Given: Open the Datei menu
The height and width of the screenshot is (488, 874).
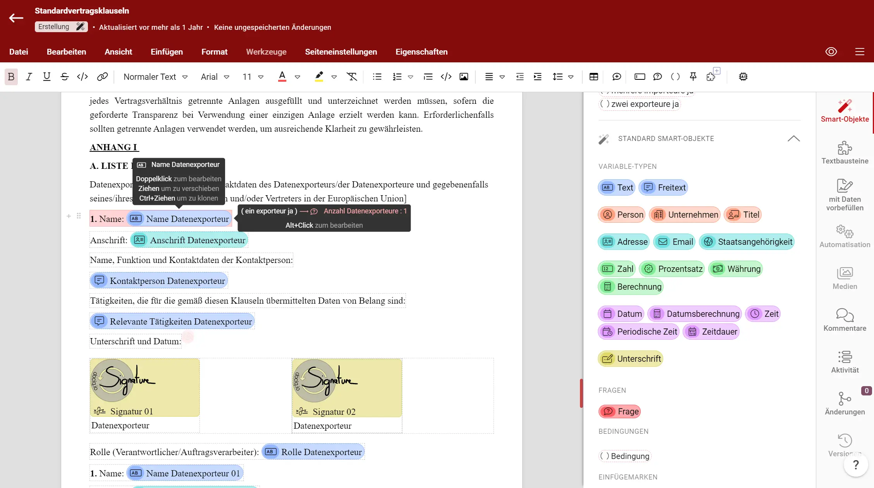Looking at the screenshot, I should pyautogui.click(x=19, y=52).
